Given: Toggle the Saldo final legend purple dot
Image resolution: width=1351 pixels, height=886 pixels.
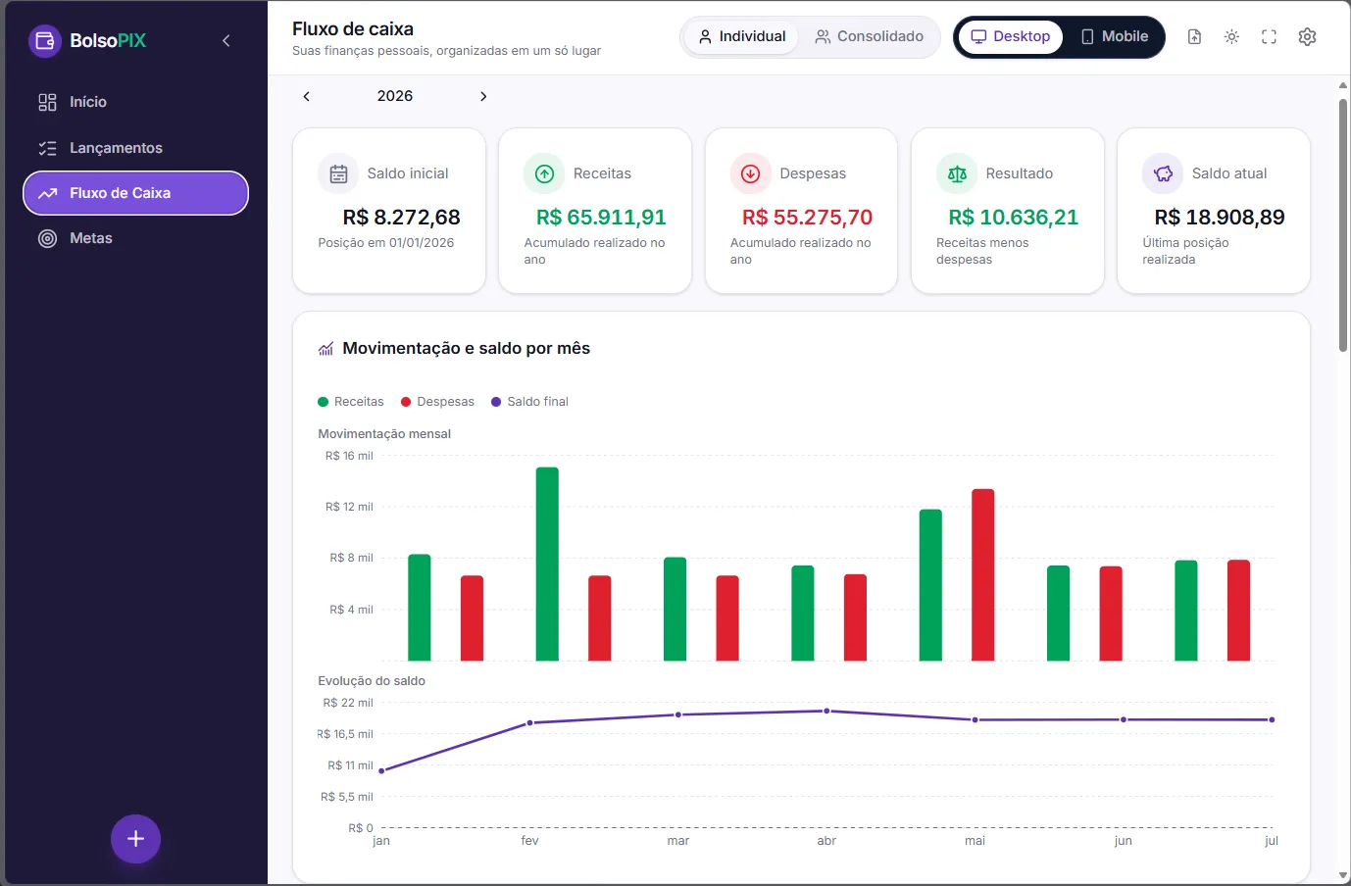Looking at the screenshot, I should tap(496, 402).
